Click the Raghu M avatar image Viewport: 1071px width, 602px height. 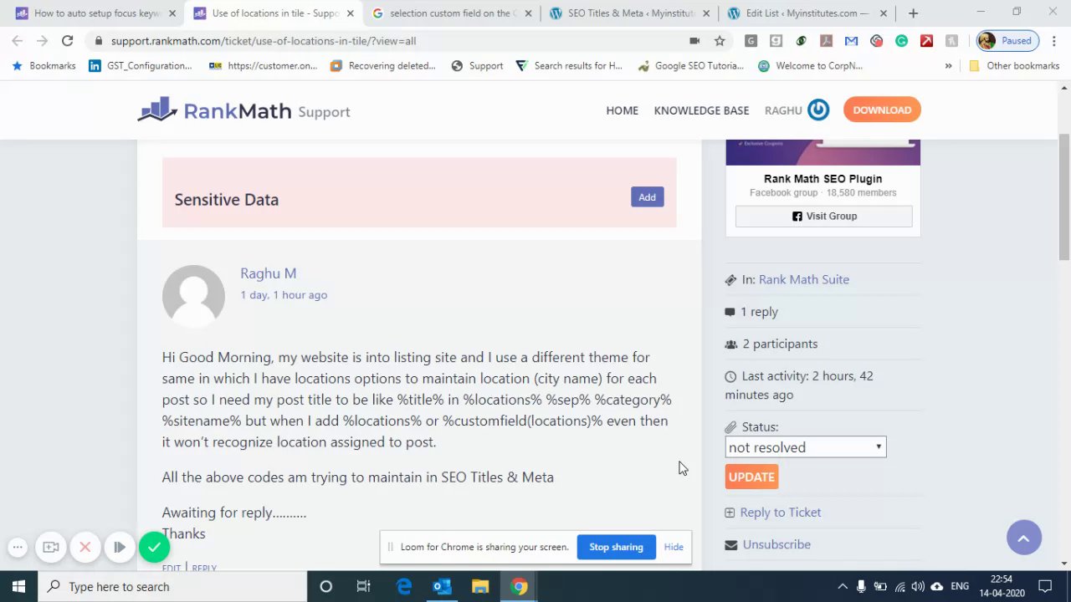[193, 296]
